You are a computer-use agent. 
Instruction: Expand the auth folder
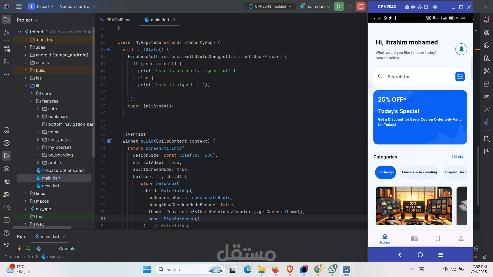(x=38, y=109)
